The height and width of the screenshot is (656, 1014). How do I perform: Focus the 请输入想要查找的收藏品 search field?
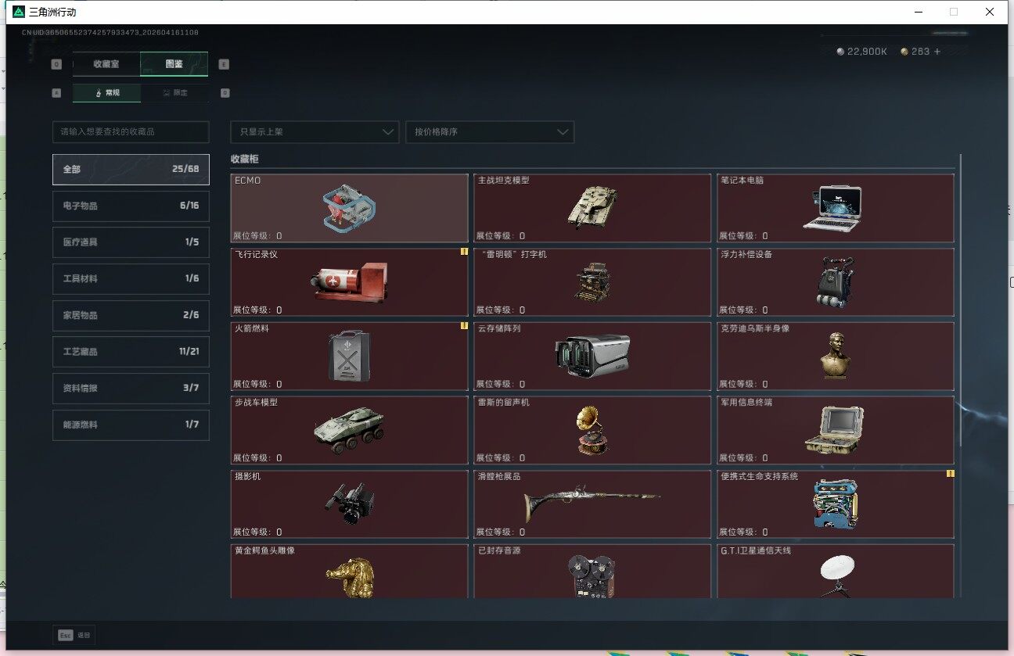tap(131, 132)
